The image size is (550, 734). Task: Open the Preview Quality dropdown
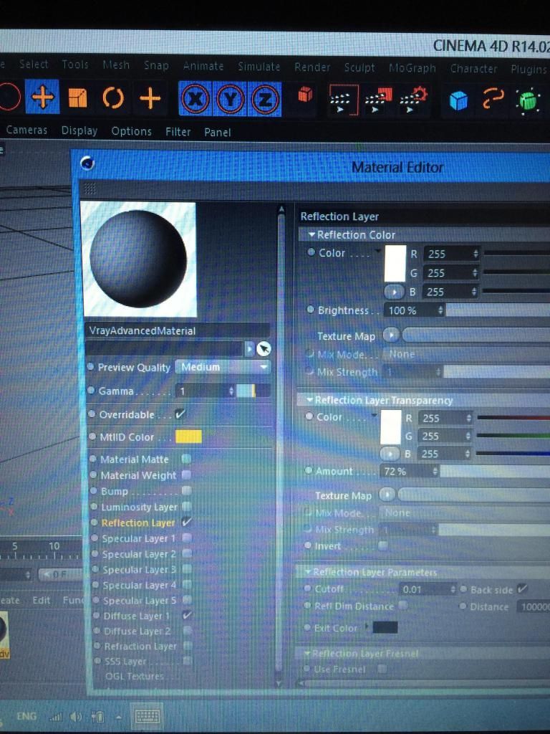[x=223, y=367]
